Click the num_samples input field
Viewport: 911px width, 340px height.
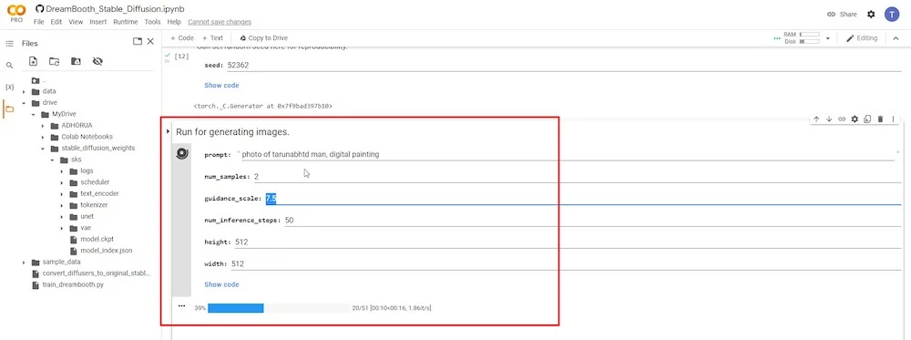click(577, 176)
